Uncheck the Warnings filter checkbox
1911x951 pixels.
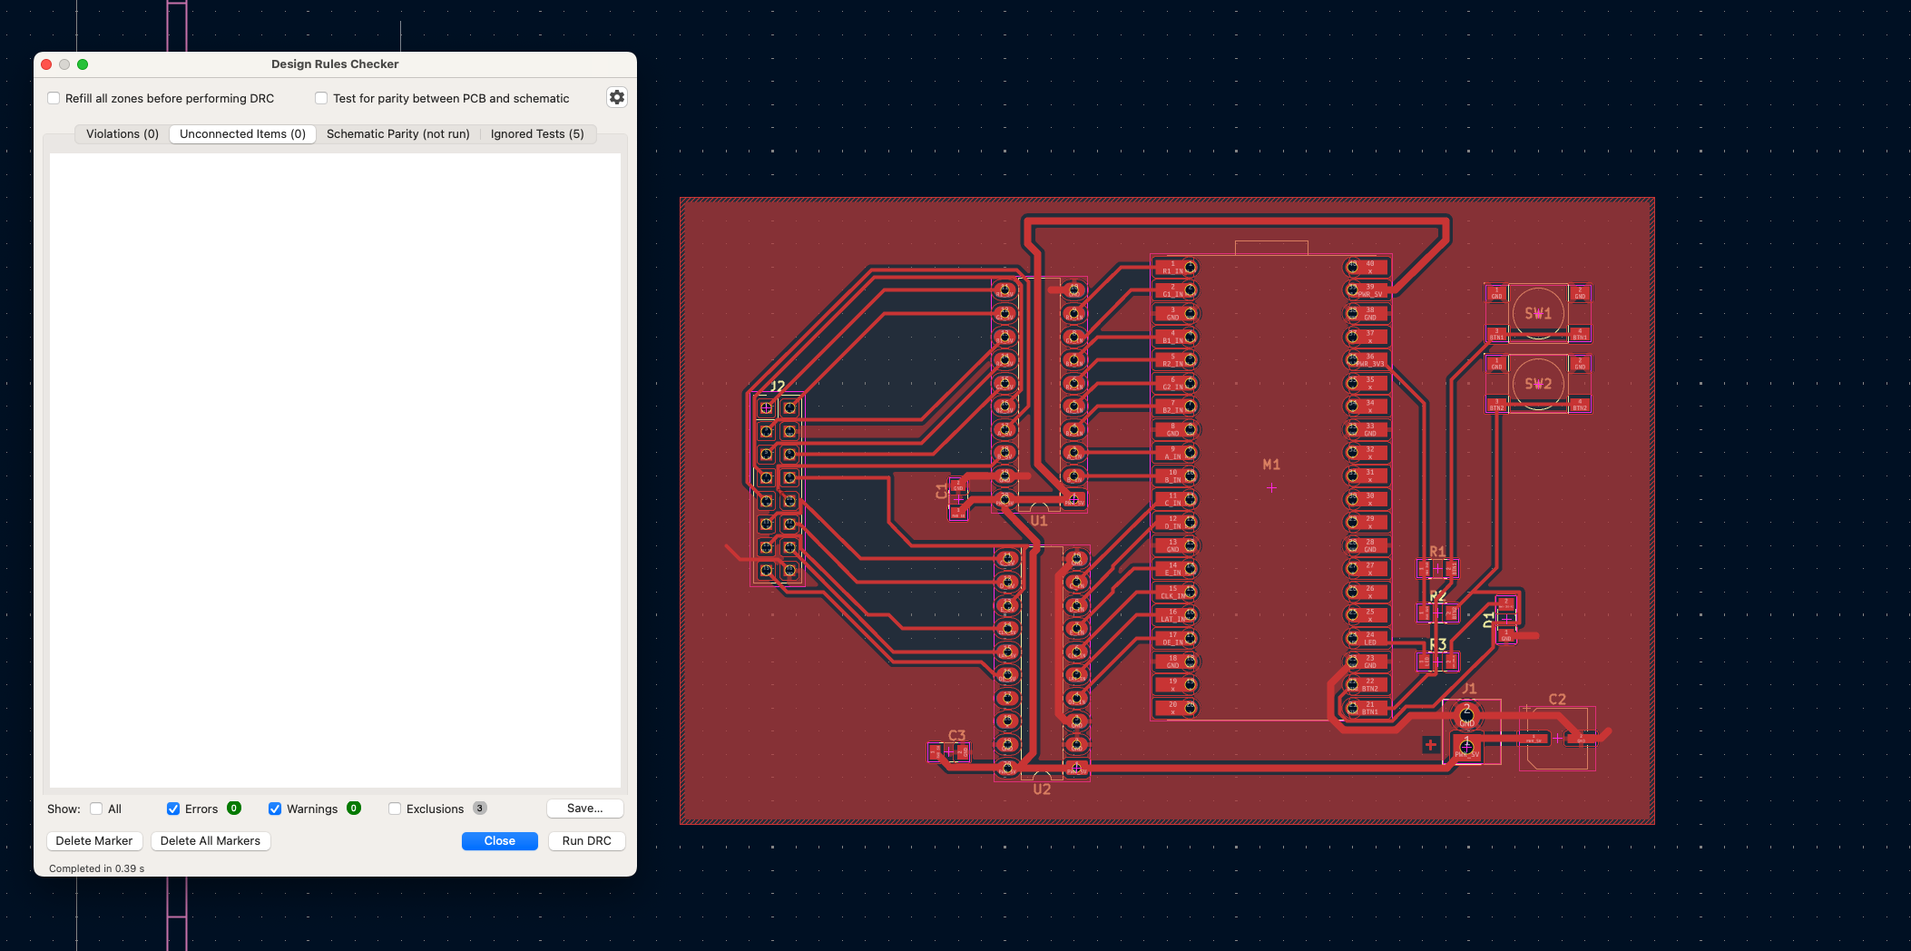[275, 809]
